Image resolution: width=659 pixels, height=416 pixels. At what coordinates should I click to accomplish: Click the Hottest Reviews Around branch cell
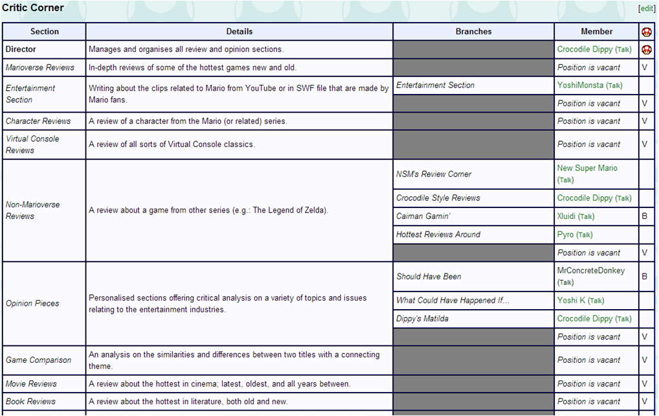coord(438,235)
